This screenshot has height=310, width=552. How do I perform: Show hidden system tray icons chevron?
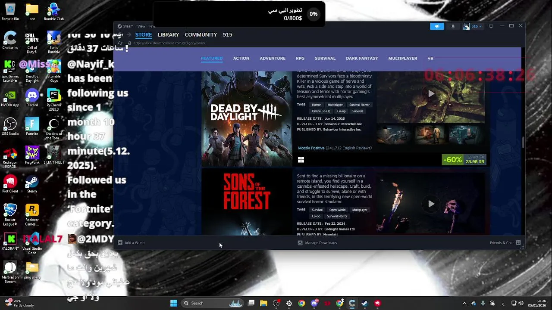[464, 303]
